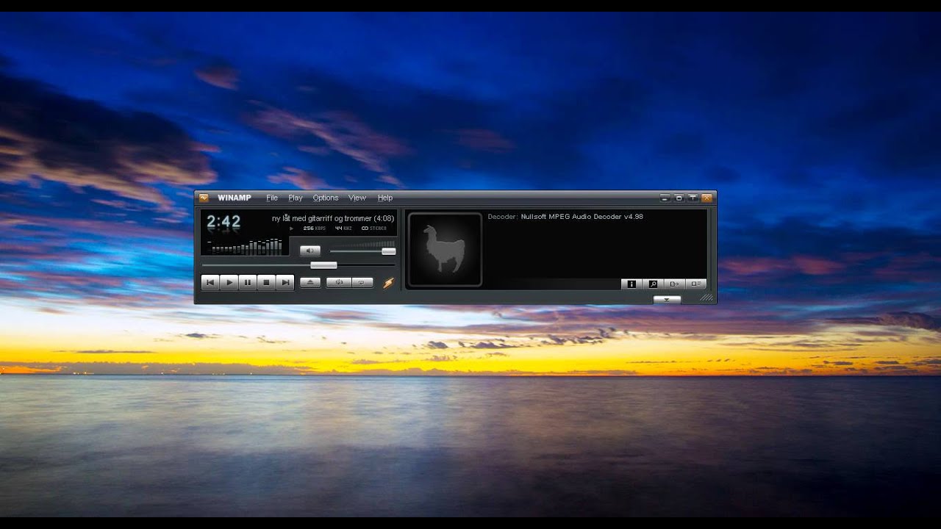Viewport: 941px width, 529px height.
Task: Click the always-on-top pin icon
Action: (693, 198)
